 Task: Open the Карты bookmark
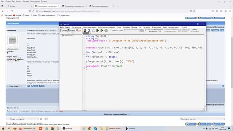point(26,15)
